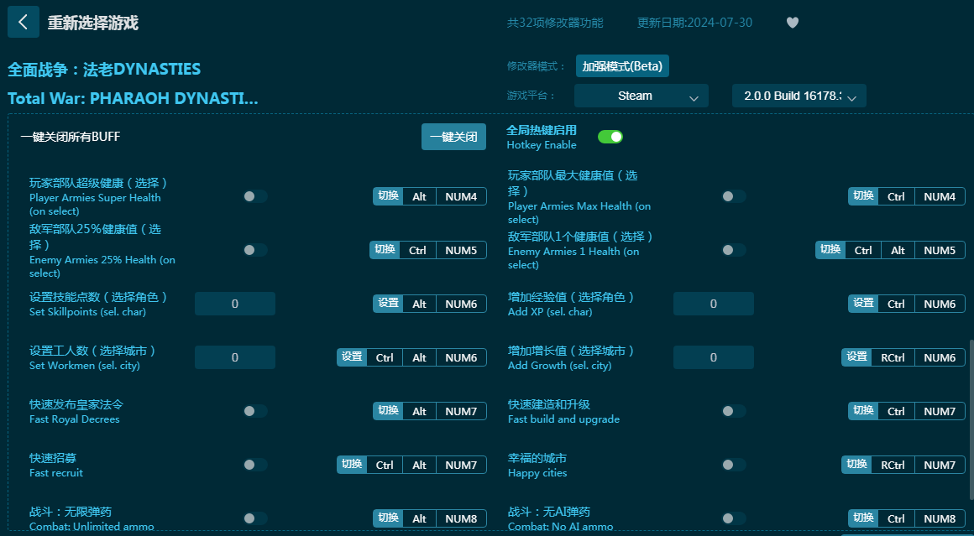
Task: Click 设置 button for Add XP
Action: [x=863, y=304]
